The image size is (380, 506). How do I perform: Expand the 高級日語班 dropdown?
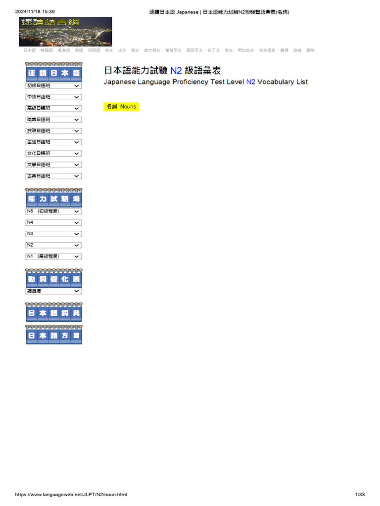tap(53, 108)
